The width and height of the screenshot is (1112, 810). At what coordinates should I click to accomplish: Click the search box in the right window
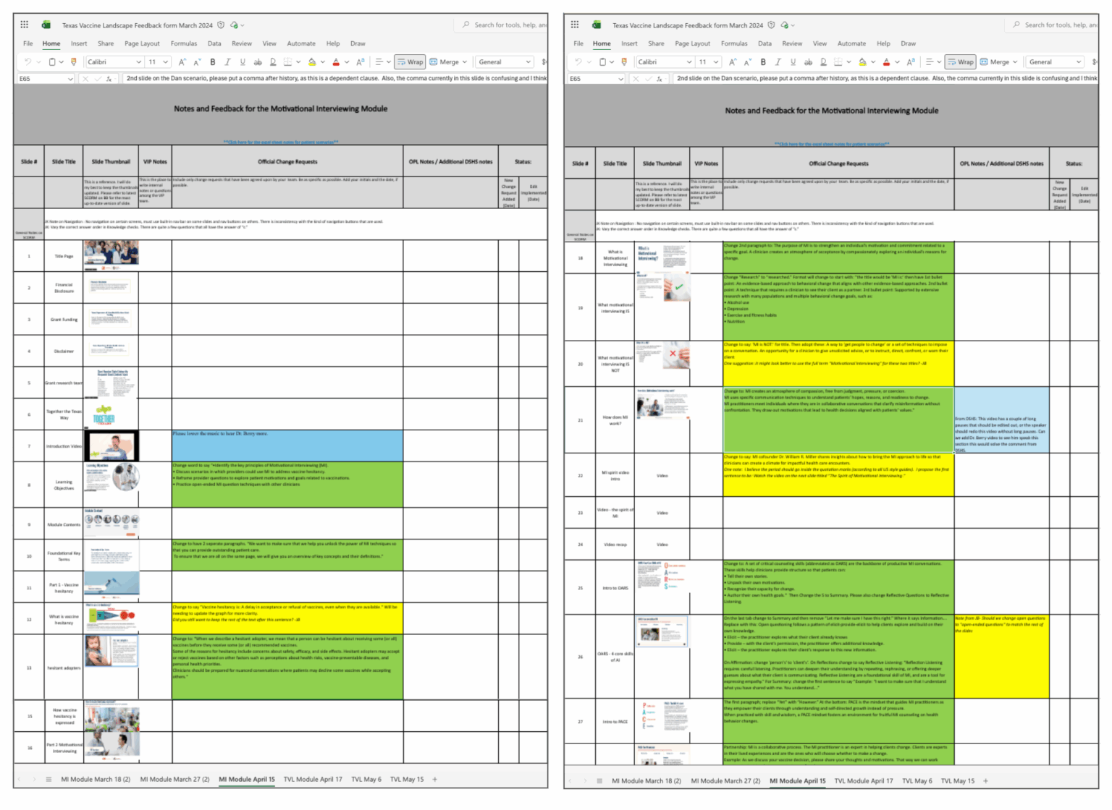coord(1057,25)
